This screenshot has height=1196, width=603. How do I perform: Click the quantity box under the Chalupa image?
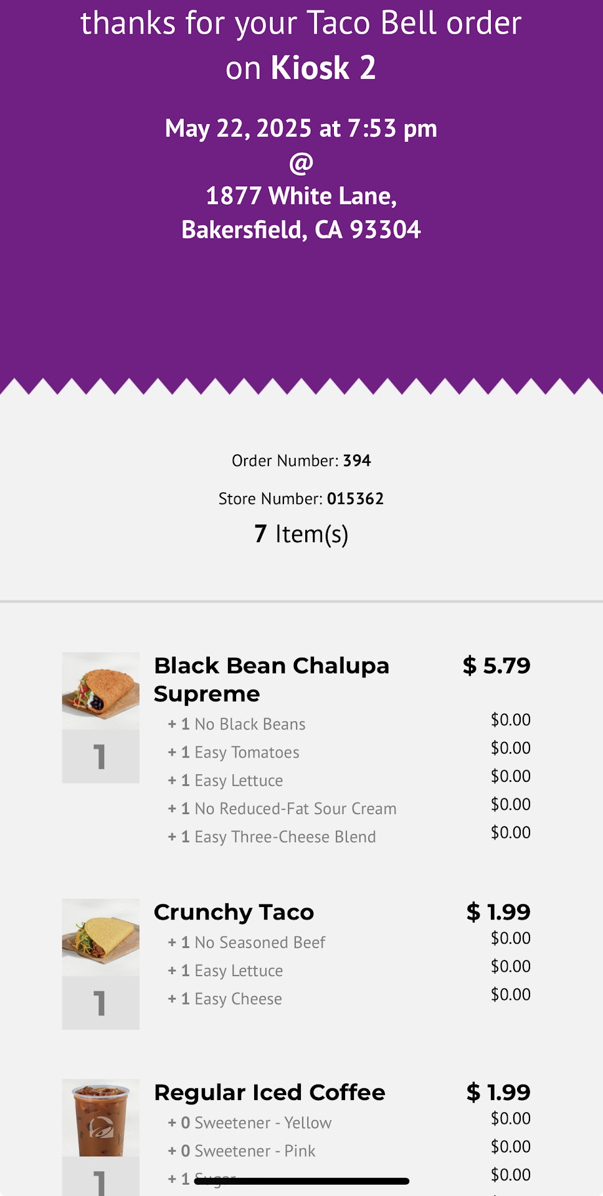pos(100,757)
